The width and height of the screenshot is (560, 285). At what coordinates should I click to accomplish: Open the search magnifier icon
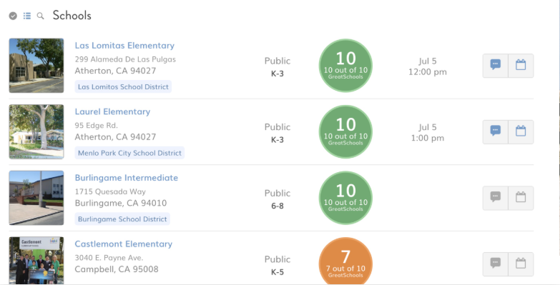[x=40, y=16]
